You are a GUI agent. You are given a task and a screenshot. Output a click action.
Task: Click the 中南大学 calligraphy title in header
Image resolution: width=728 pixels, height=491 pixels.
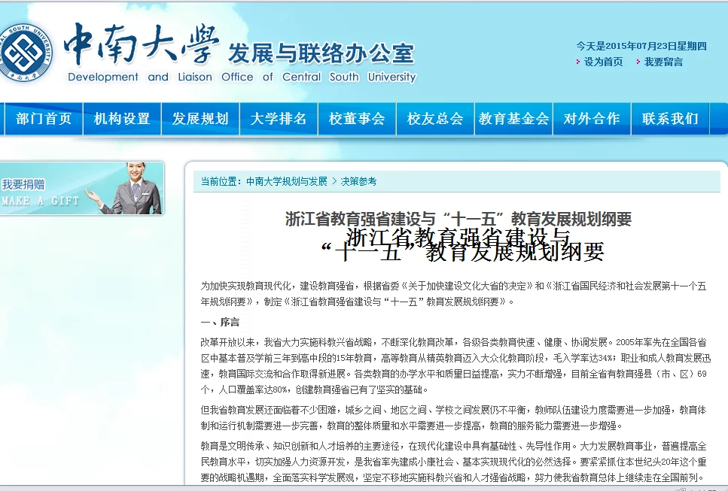(142, 44)
